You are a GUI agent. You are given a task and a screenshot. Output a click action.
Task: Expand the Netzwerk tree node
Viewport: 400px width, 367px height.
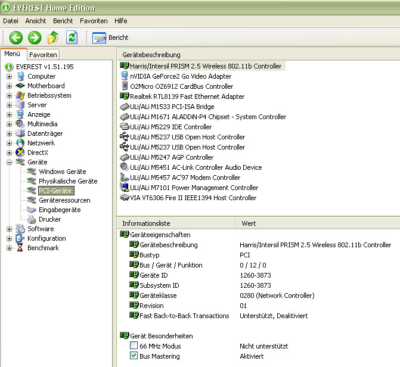coord(9,144)
